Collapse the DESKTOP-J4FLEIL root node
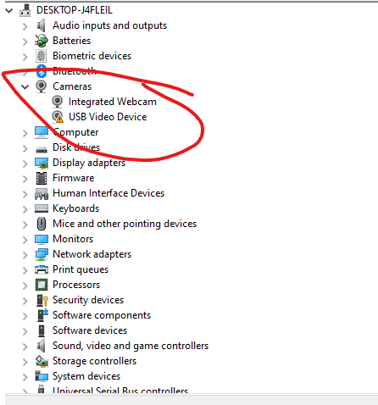The height and width of the screenshot is (405, 378). 9,11
